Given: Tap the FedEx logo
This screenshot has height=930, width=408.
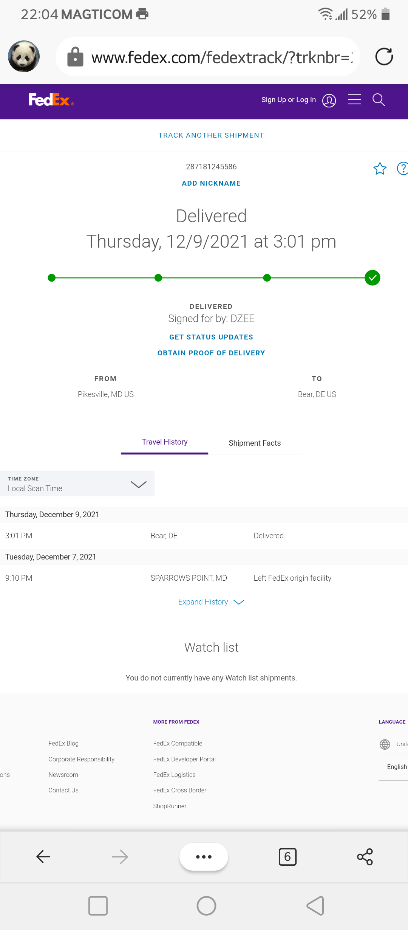Looking at the screenshot, I should pos(51,100).
